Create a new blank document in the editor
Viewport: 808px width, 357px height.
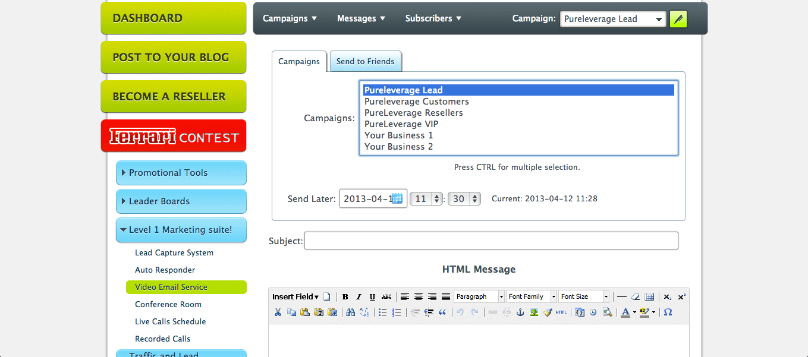tap(326, 296)
